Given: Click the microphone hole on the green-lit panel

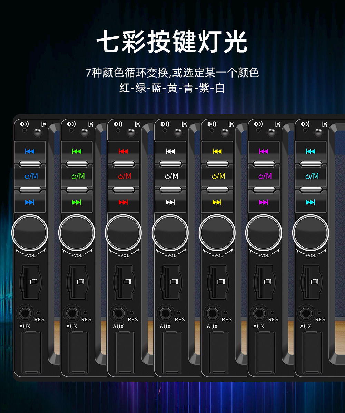Looking at the screenshot, I should [x=71, y=130].
